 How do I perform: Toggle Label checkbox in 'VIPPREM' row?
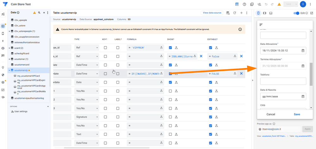tap(118, 48)
